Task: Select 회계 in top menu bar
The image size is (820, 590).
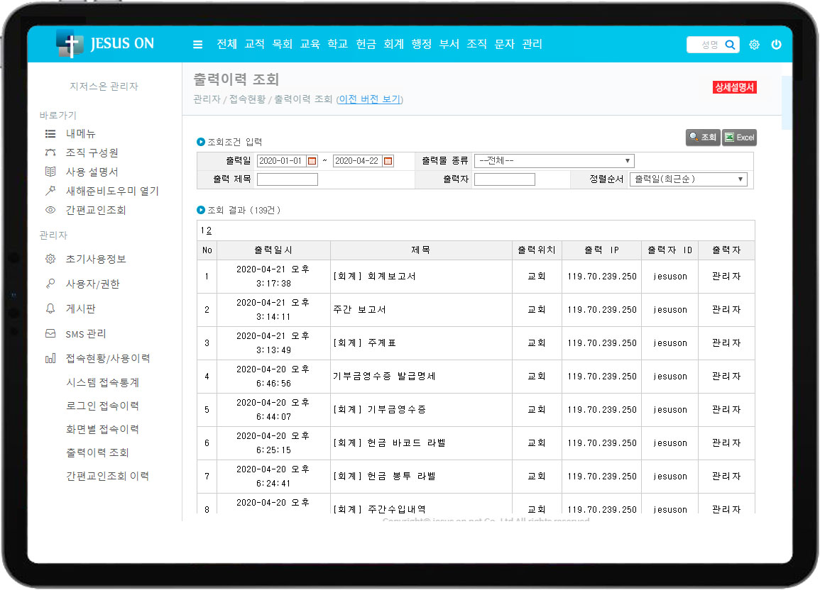Action: click(x=393, y=44)
